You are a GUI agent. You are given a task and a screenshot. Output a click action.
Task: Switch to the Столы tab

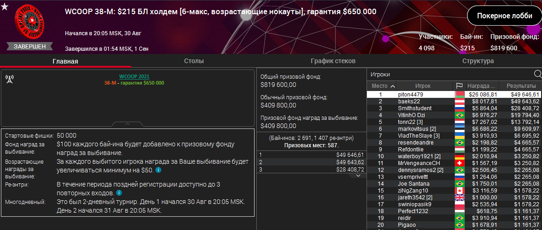click(194, 61)
